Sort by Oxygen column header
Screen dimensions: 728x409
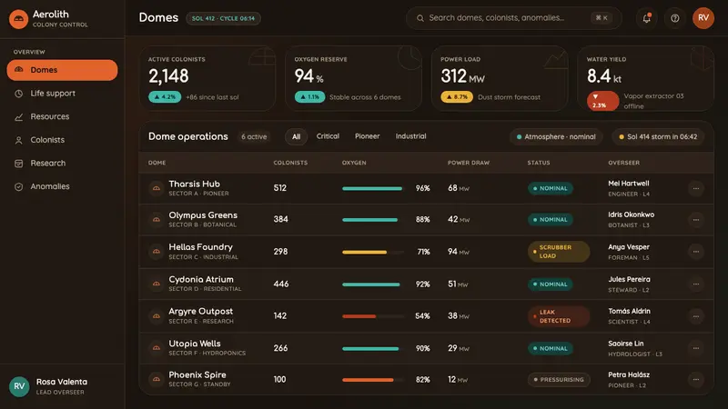coord(354,163)
